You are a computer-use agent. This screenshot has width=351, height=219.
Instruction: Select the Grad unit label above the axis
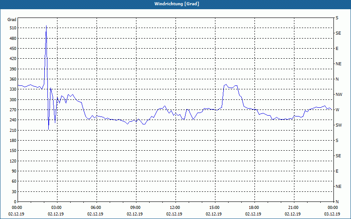click(12, 20)
